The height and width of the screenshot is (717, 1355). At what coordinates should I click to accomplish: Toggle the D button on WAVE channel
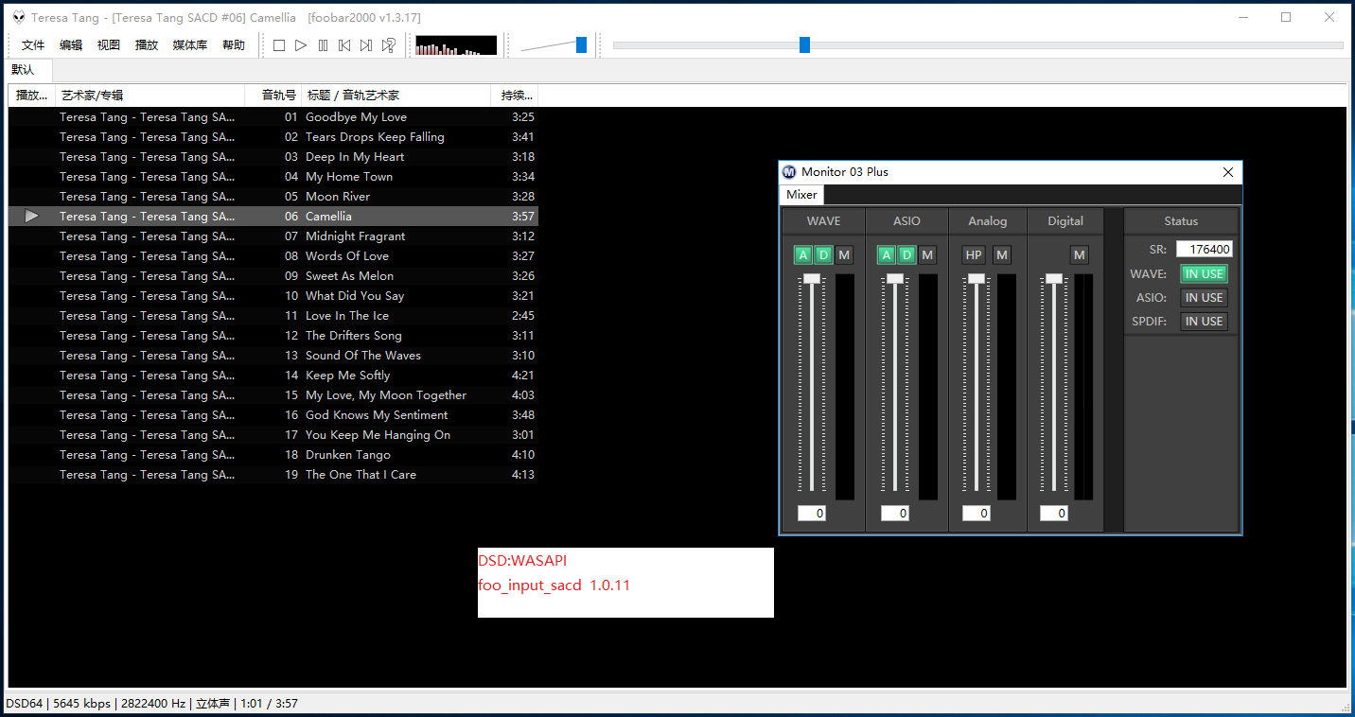pyautogui.click(x=823, y=254)
